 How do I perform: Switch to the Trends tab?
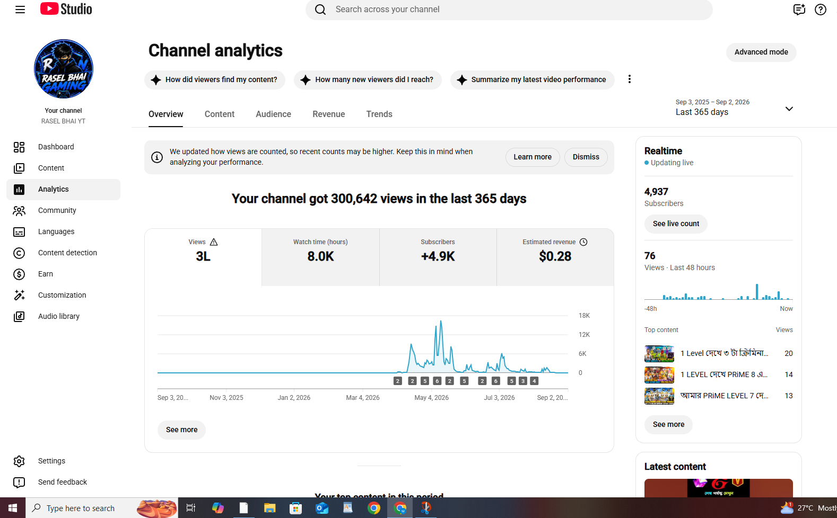(x=379, y=114)
